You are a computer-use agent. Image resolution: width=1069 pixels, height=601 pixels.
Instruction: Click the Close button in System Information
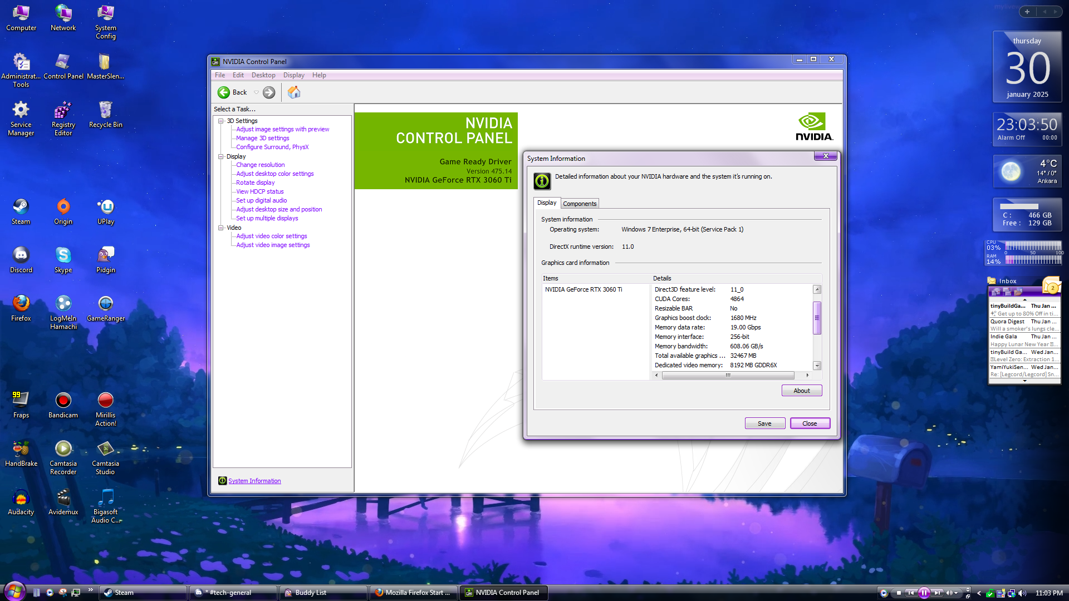[810, 423]
